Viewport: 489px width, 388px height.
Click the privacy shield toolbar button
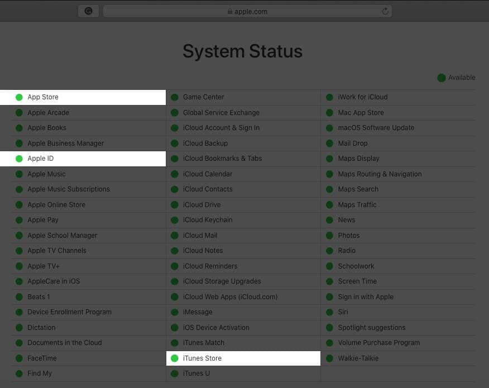89,11
